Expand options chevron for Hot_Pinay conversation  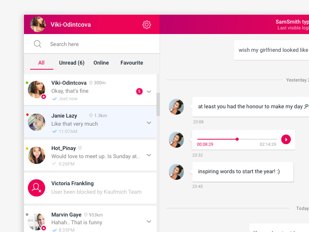[x=149, y=155]
